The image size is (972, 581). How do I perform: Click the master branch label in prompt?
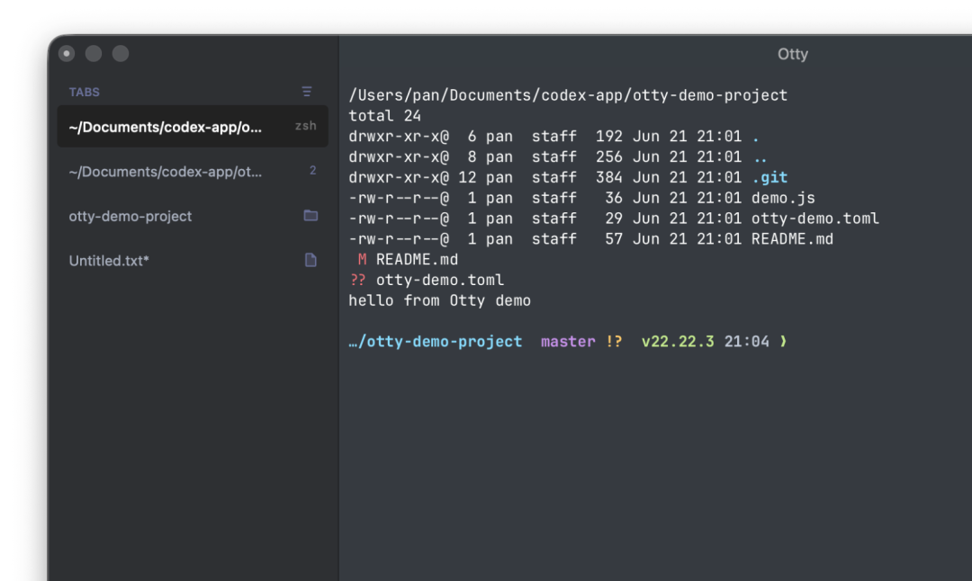click(x=568, y=341)
